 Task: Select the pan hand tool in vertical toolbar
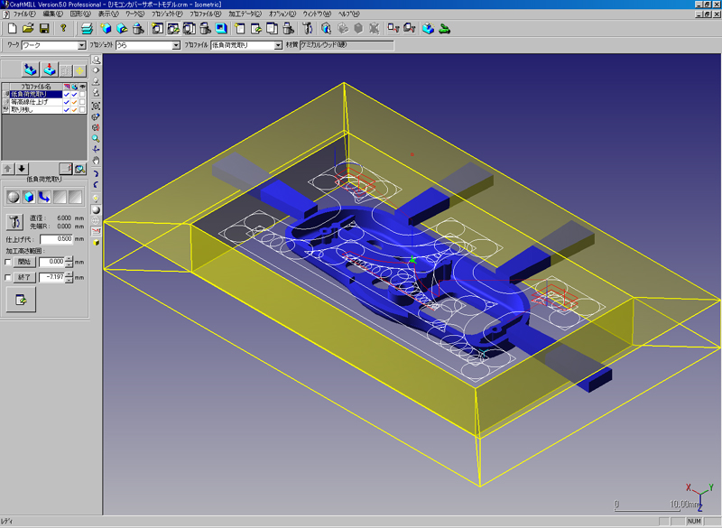coord(96,162)
